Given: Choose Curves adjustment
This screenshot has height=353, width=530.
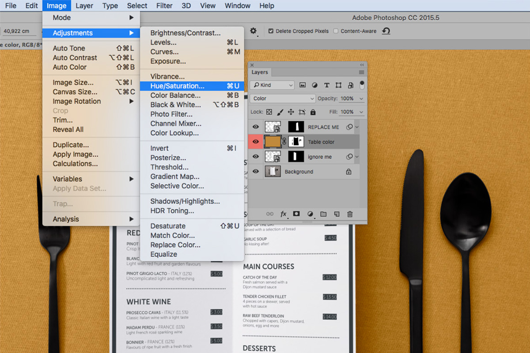Looking at the screenshot, I should tap(192, 52).
